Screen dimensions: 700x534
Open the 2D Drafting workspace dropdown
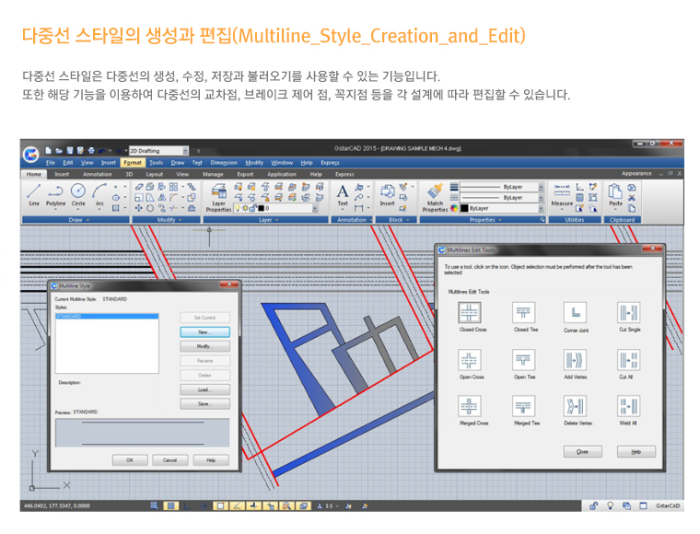(185, 150)
